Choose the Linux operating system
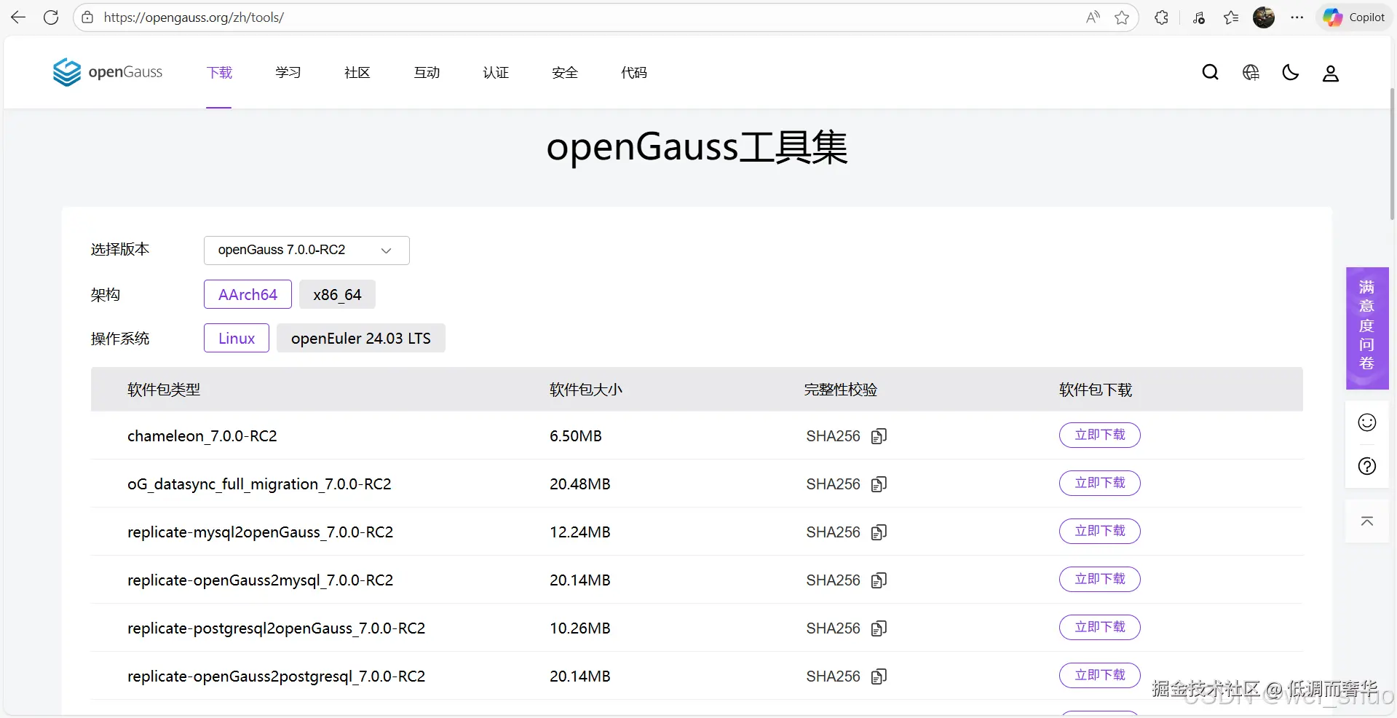1397x718 pixels. click(237, 338)
